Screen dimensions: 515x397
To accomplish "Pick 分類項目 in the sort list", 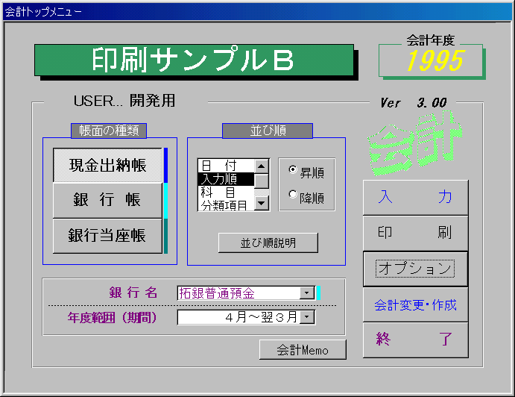I will [x=225, y=205].
